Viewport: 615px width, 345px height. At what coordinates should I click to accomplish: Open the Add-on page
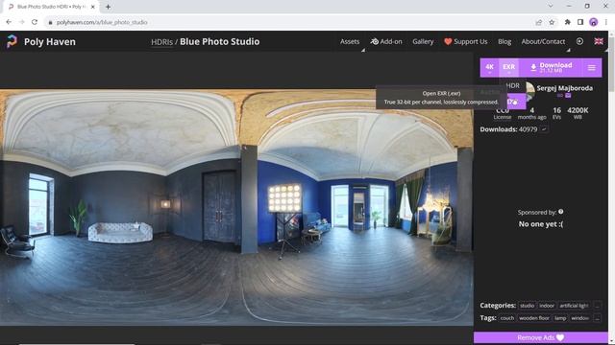[386, 41]
